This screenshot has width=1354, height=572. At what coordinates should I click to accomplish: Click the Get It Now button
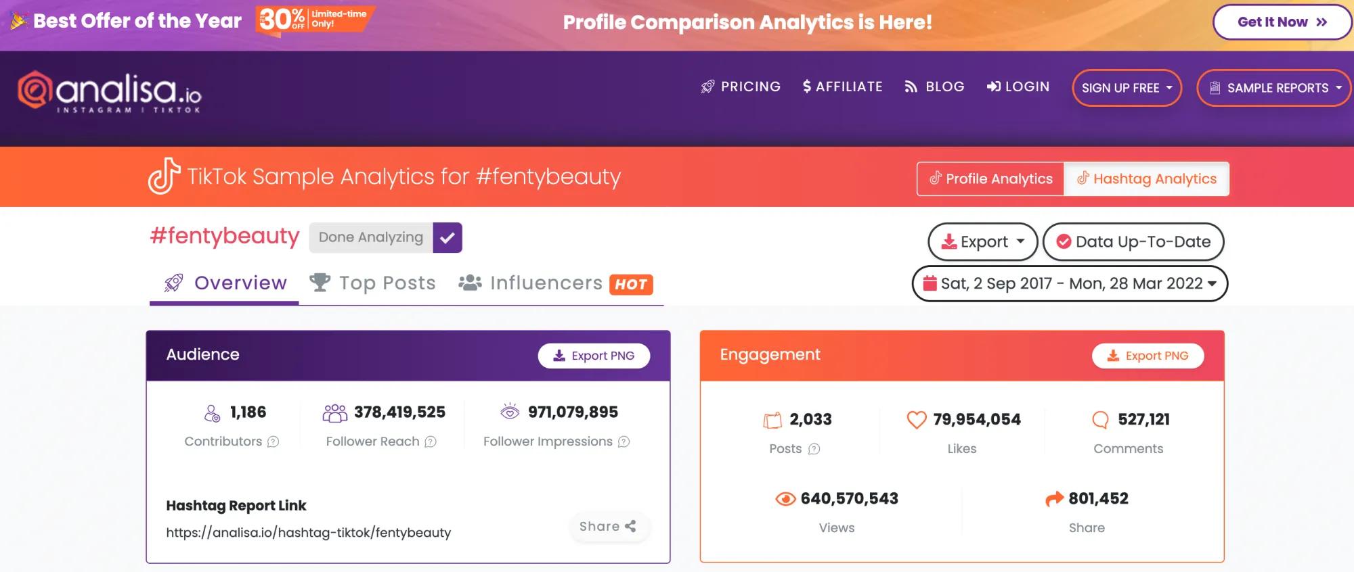(1282, 22)
